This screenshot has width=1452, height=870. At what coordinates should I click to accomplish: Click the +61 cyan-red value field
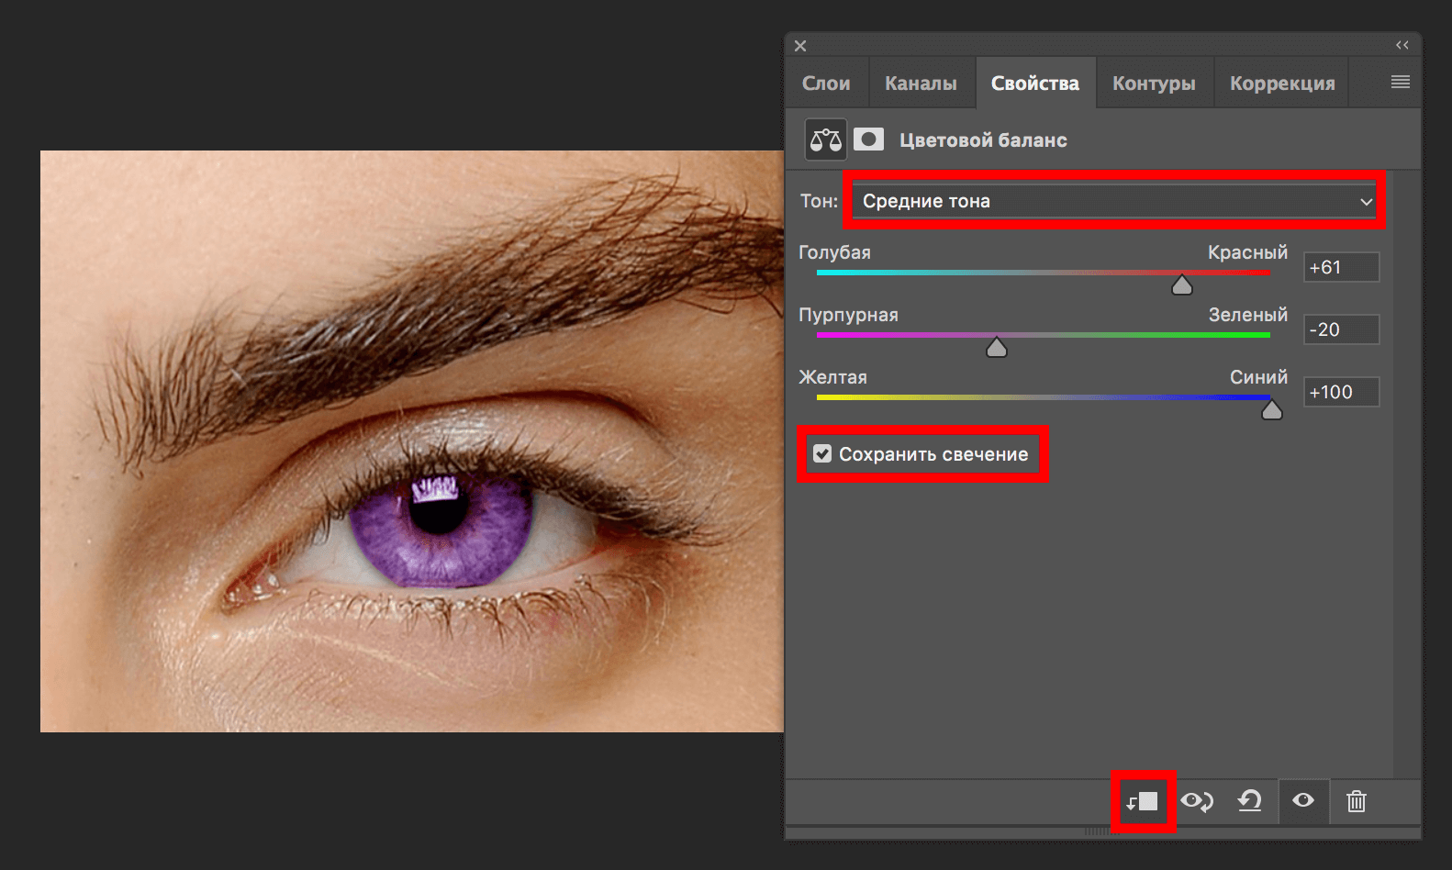pyautogui.click(x=1341, y=267)
